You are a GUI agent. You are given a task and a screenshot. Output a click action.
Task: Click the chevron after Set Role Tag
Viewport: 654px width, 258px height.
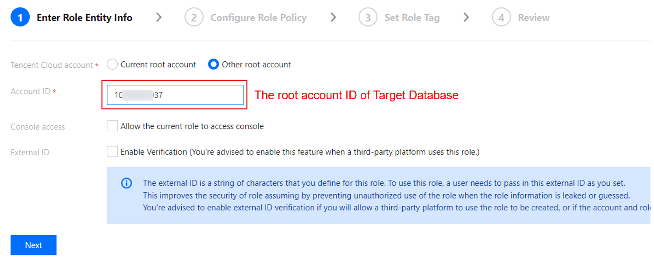[466, 17]
